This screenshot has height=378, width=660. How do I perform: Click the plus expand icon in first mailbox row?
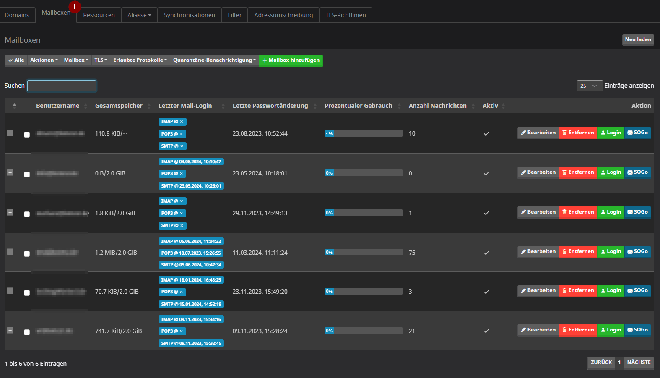click(x=10, y=133)
